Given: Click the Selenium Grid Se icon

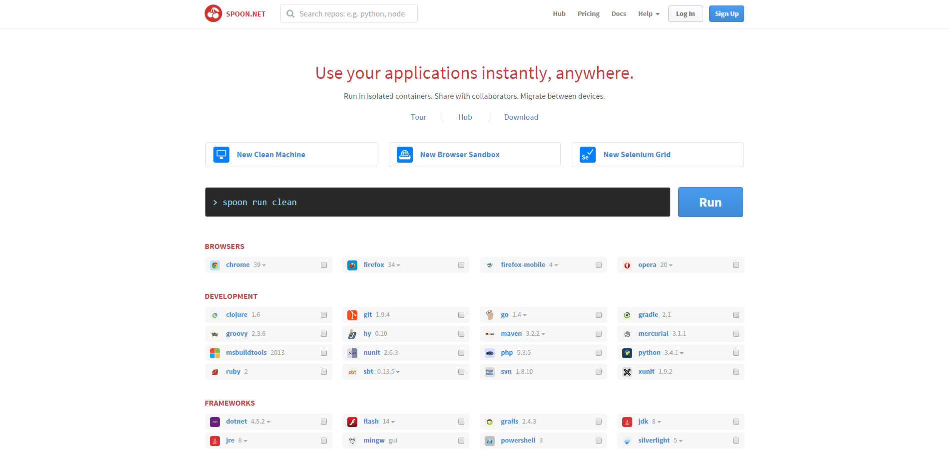Looking at the screenshot, I should click(588, 155).
